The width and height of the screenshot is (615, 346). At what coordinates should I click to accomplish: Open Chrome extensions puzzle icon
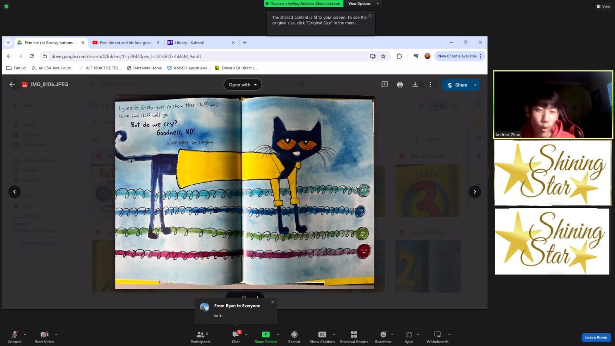[399, 56]
